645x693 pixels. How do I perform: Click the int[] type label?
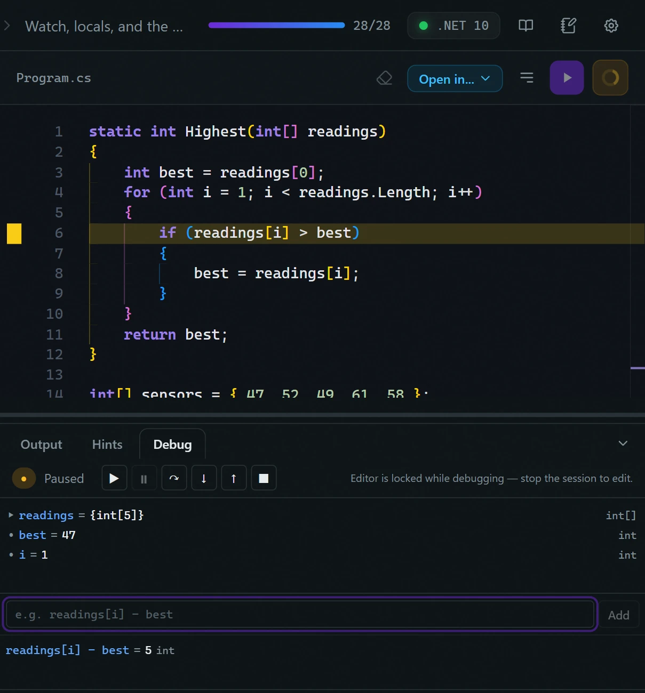point(621,515)
